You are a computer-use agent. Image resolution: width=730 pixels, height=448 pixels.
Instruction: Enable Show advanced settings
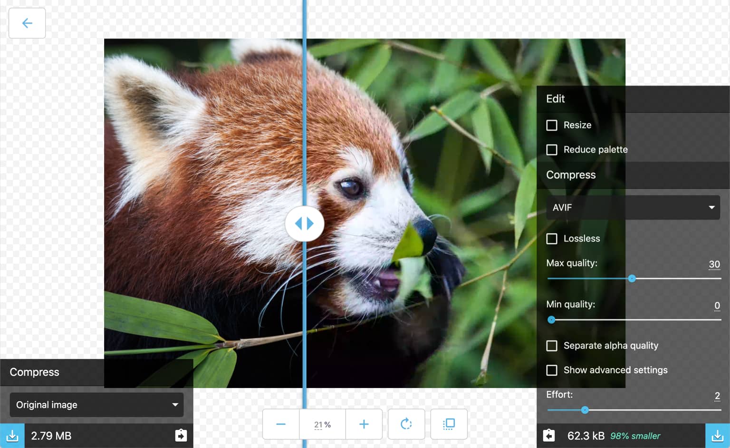[552, 370]
